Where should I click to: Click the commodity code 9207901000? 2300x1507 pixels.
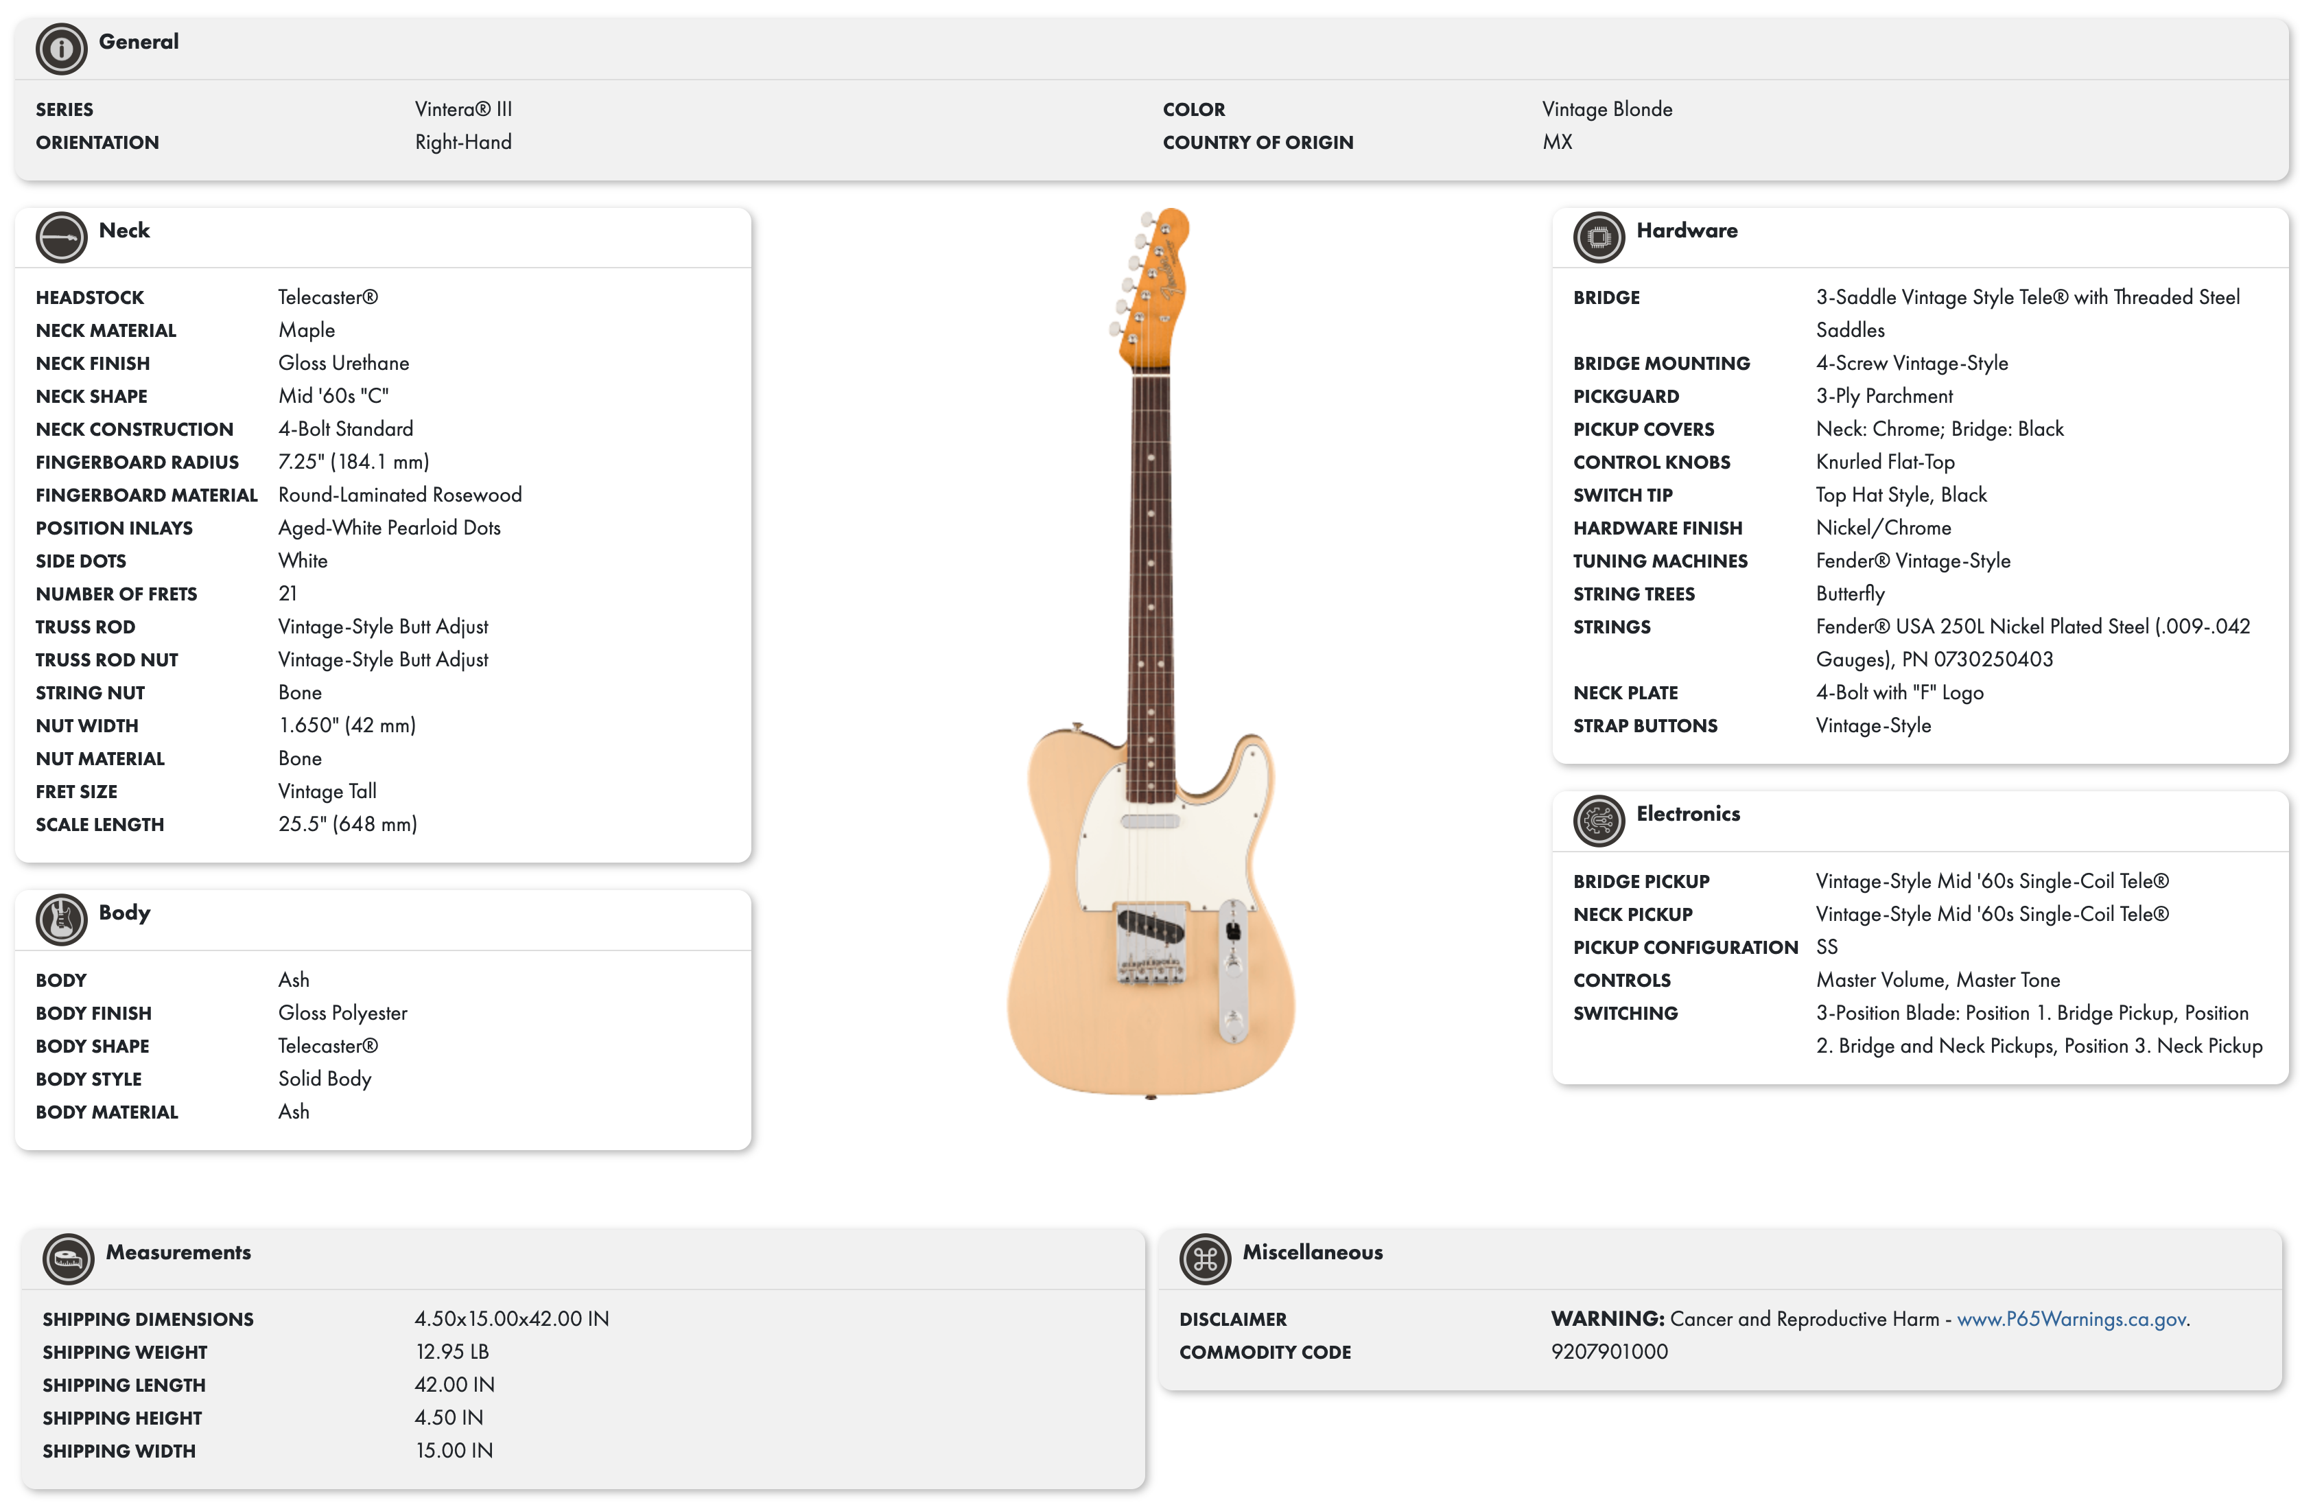pos(1609,1351)
